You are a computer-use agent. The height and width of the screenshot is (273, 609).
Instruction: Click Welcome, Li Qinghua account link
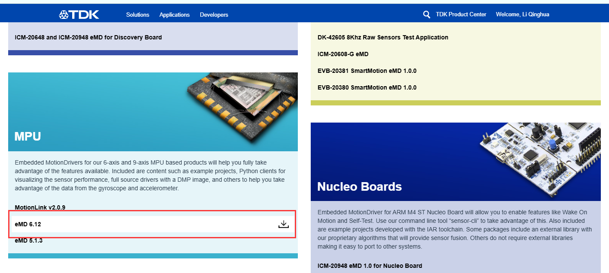522,15
